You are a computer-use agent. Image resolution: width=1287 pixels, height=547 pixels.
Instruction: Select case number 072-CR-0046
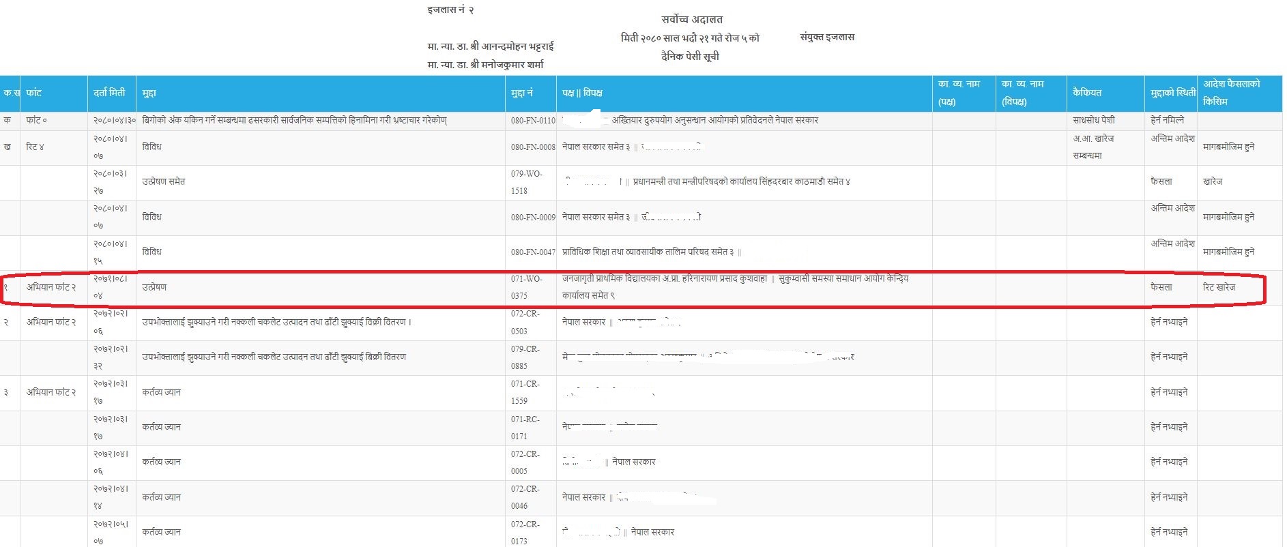pyautogui.click(x=525, y=497)
